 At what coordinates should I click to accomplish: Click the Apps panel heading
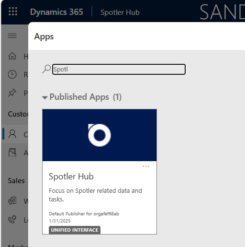[44, 37]
